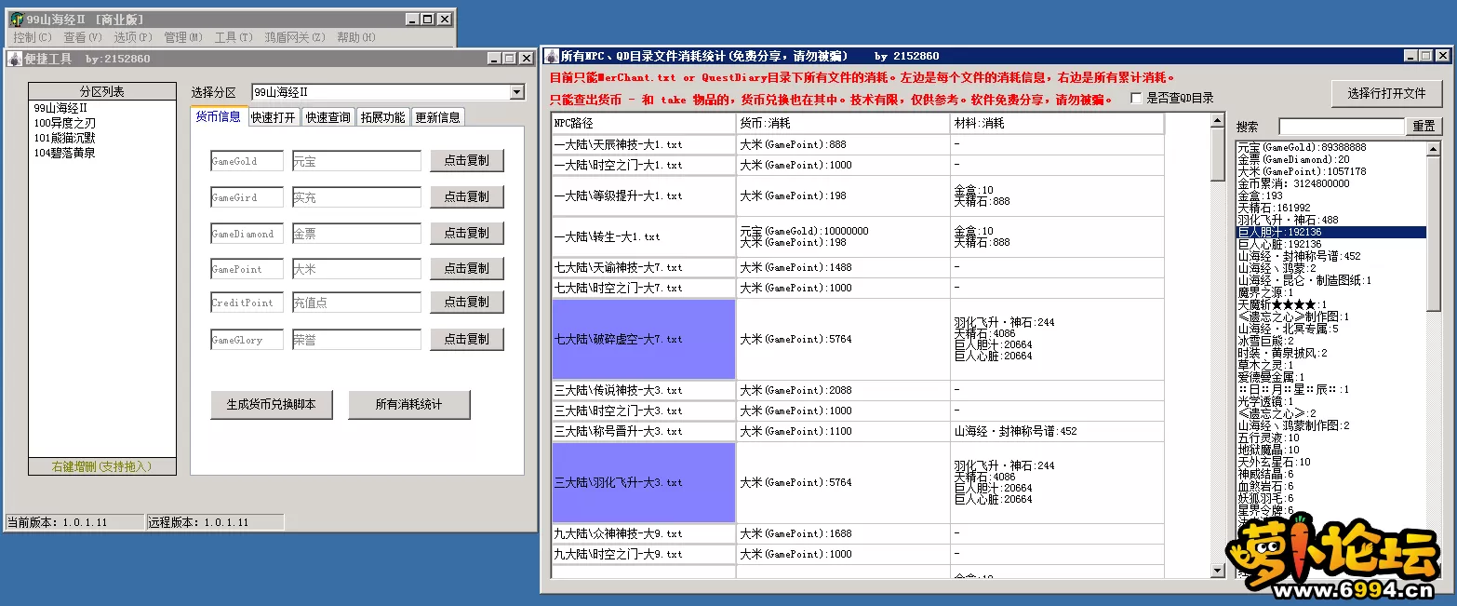Focus the 搜索 input field
The image size is (1457, 606).
[x=1341, y=126]
